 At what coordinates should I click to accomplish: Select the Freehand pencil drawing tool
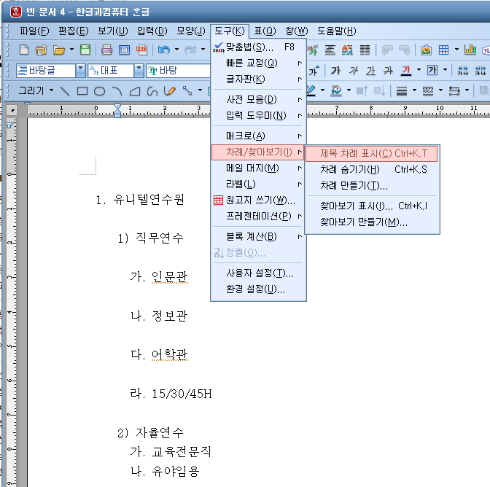click(x=170, y=91)
